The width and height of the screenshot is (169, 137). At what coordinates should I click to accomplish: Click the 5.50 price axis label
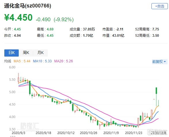click(12, 80)
